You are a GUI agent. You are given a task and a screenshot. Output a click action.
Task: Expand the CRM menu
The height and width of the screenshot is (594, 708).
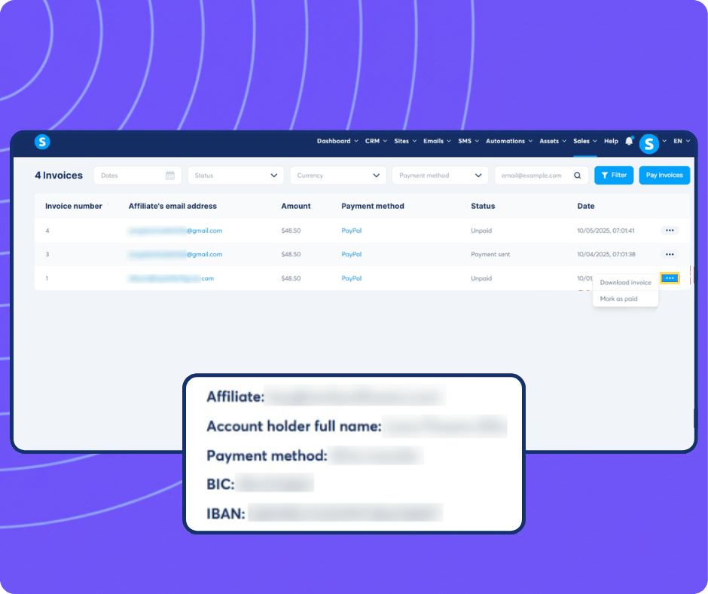click(x=376, y=141)
